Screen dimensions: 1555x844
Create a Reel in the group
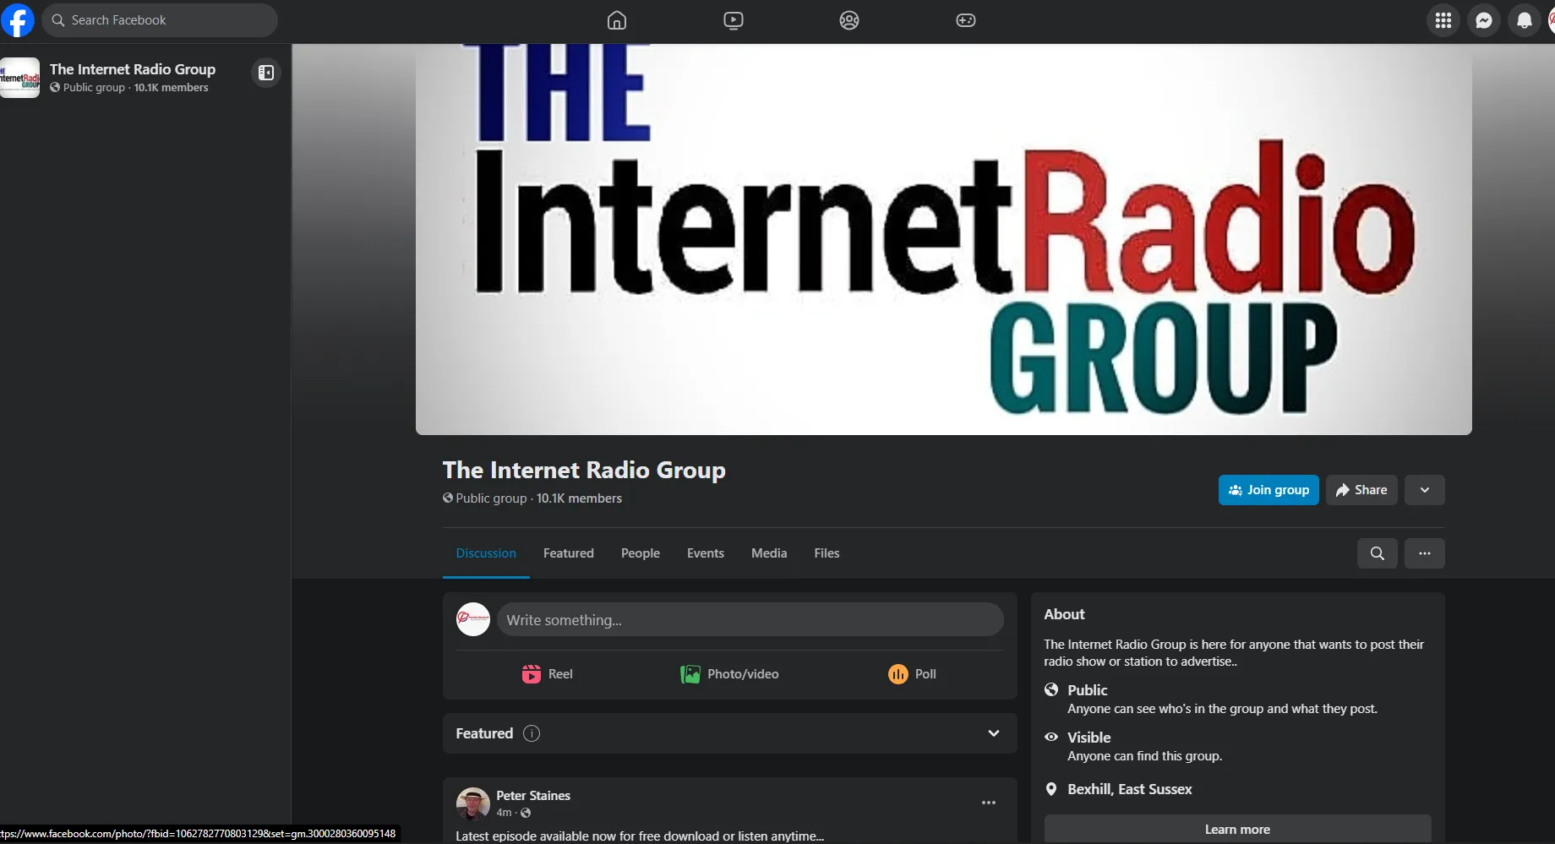547,673
